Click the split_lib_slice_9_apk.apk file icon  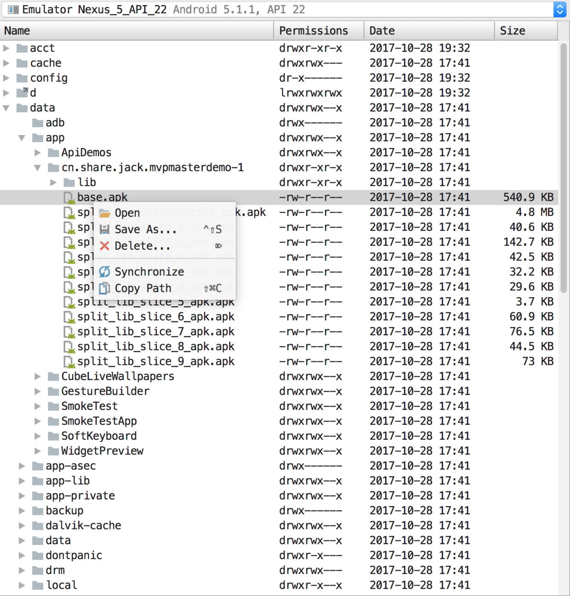pyautogui.click(x=69, y=361)
